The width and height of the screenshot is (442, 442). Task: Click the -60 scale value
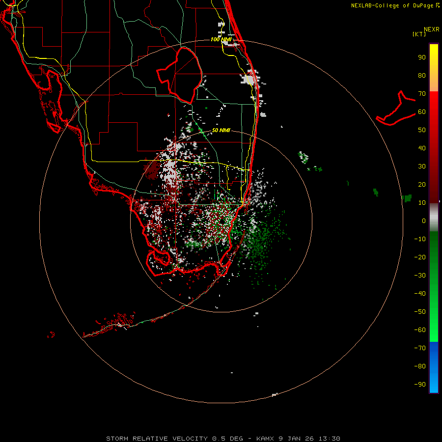[x=420, y=330]
